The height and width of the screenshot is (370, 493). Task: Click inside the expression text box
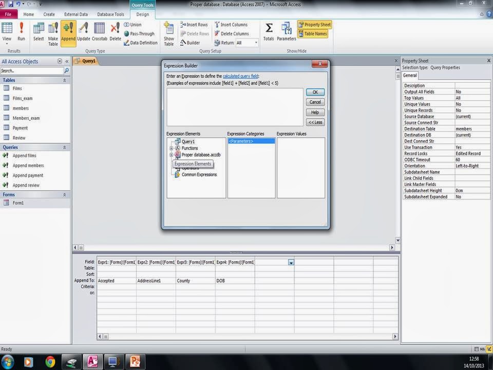[235, 107]
